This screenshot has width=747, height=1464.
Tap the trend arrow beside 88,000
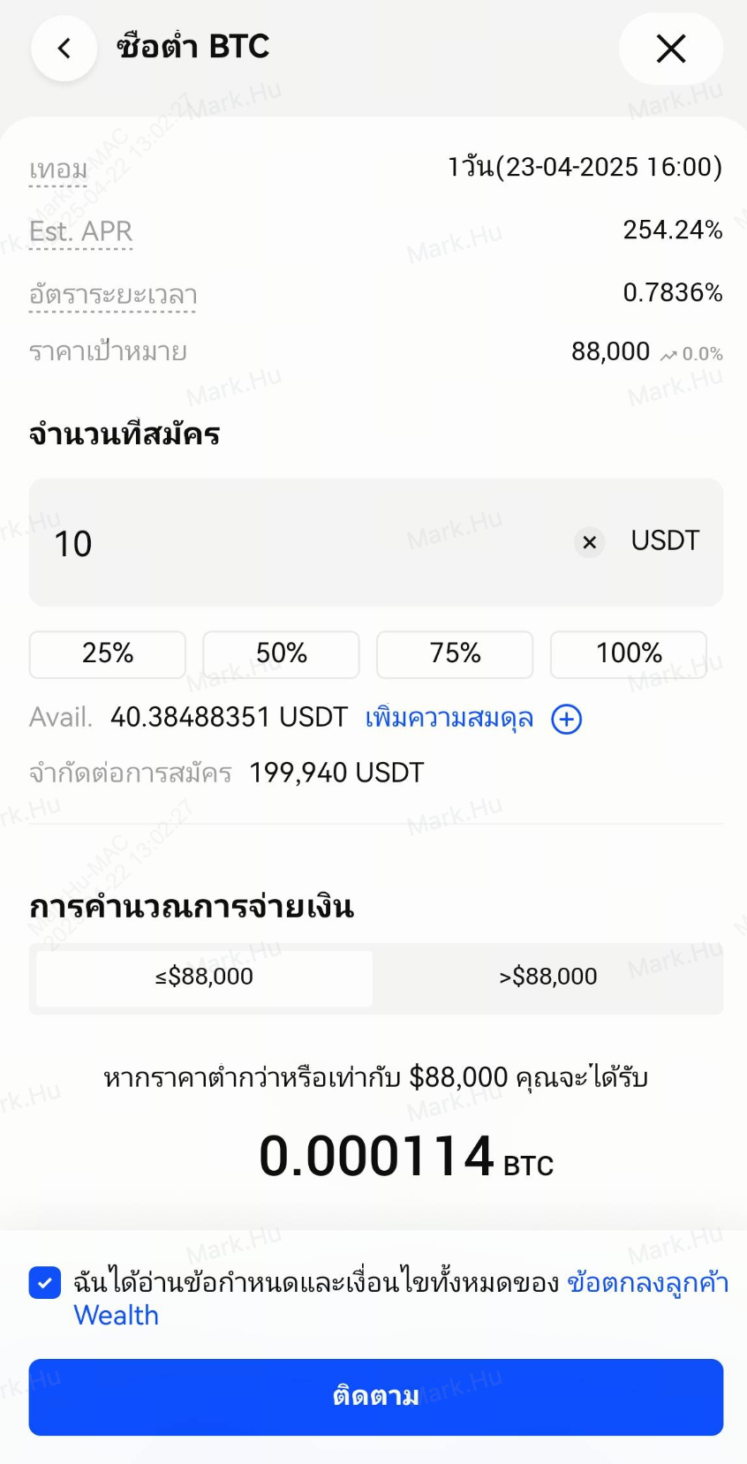coord(668,355)
